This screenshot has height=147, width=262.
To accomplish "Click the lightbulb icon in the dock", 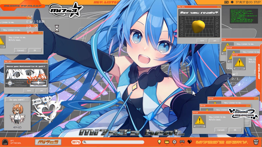I will pyautogui.click(x=159, y=142).
